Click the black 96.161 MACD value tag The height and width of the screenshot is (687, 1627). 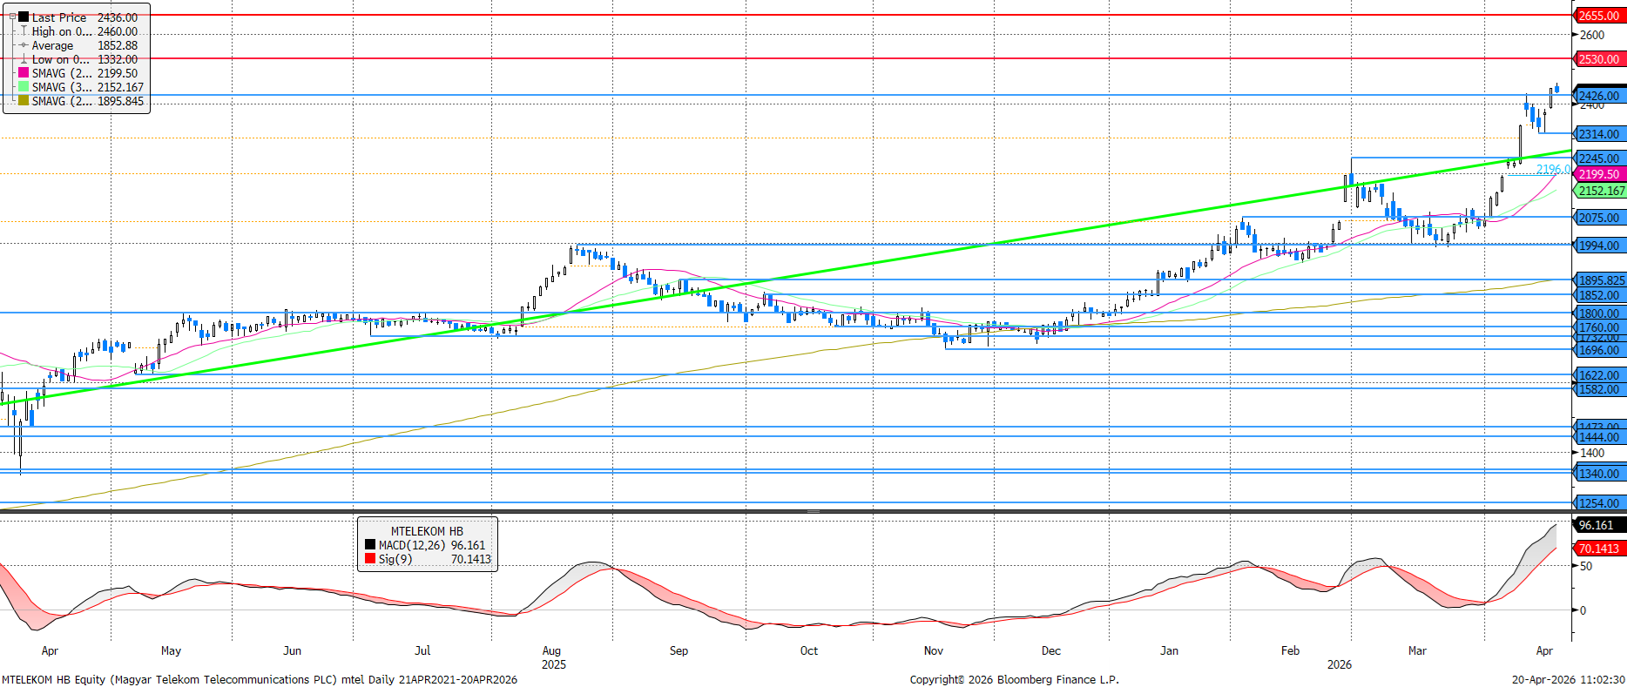click(1597, 525)
